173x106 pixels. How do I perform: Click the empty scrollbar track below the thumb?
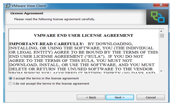[161, 53]
